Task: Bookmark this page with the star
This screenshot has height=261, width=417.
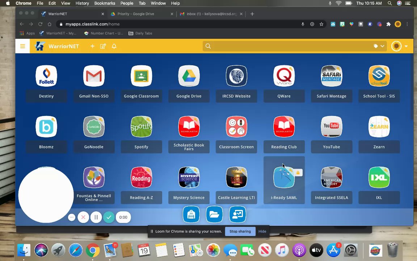Action: pyautogui.click(x=321, y=24)
